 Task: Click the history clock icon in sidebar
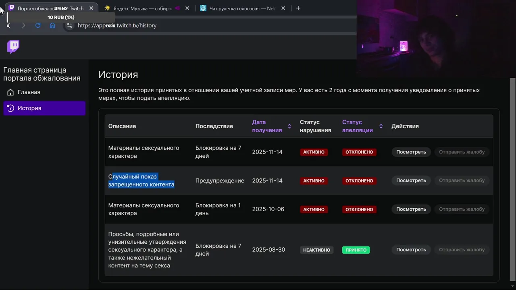(10, 108)
